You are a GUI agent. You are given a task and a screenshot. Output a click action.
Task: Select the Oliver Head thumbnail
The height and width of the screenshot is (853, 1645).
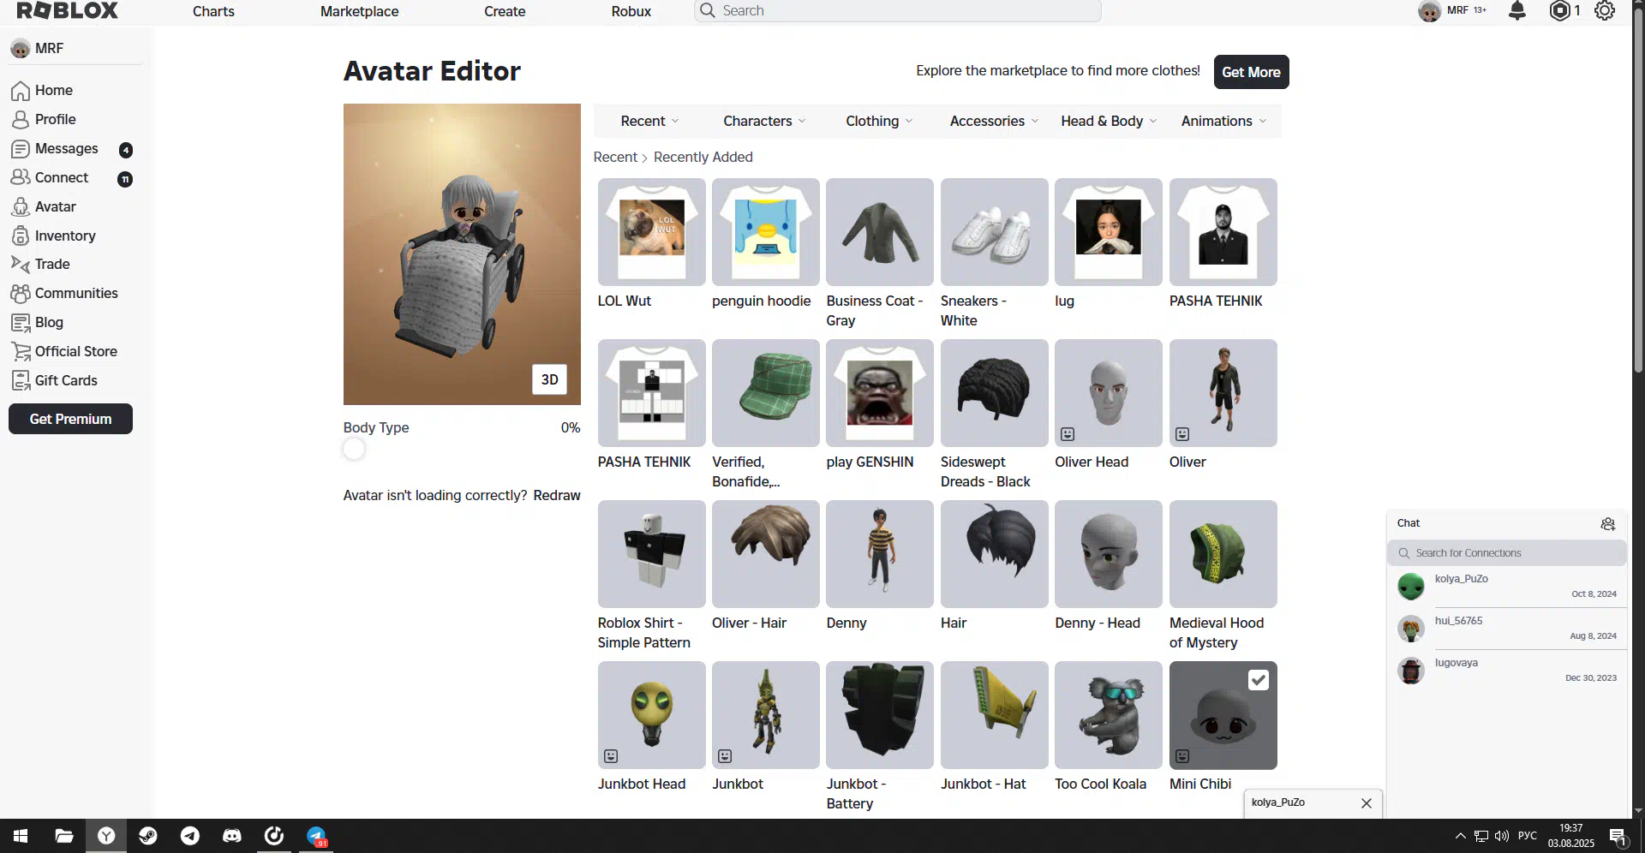click(x=1109, y=393)
